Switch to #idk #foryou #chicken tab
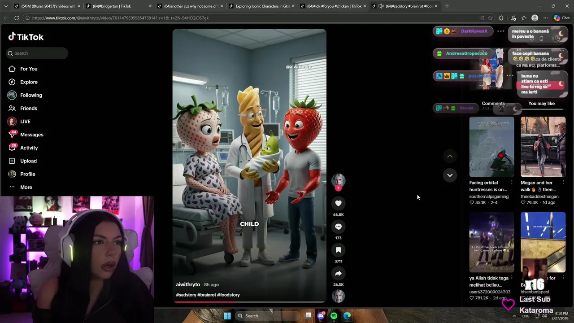The width and height of the screenshot is (574, 323). point(333,6)
